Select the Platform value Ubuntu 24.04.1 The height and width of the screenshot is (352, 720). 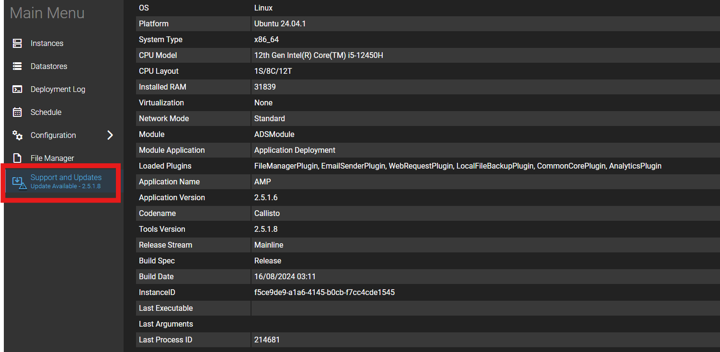coord(280,24)
